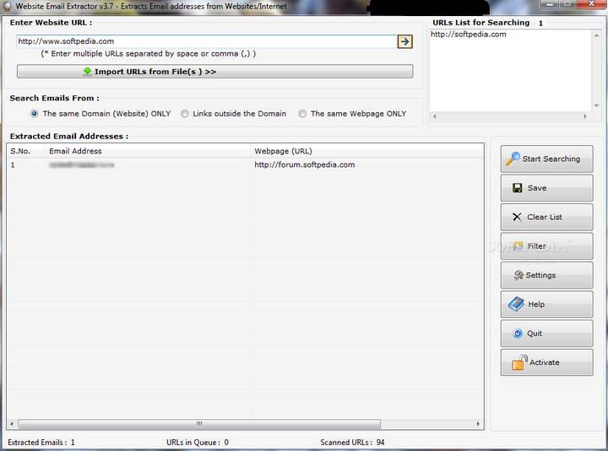Click the URLs list scroll right arrow

pyautogui.click(x=584, y=116)
